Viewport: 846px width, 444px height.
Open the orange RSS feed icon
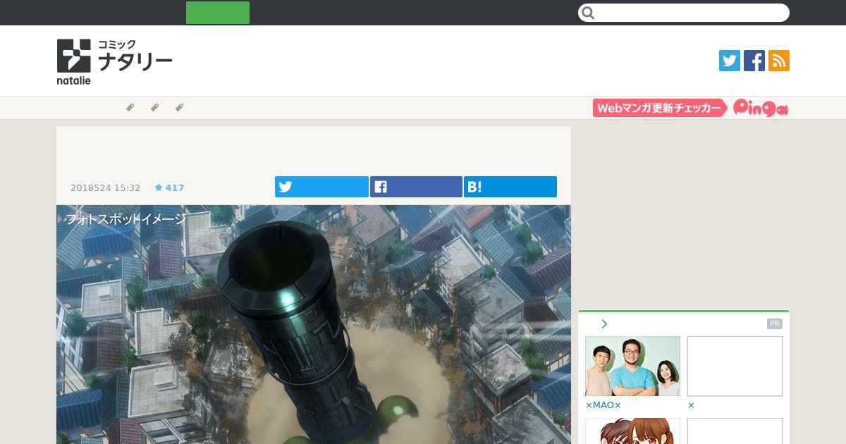779,61
